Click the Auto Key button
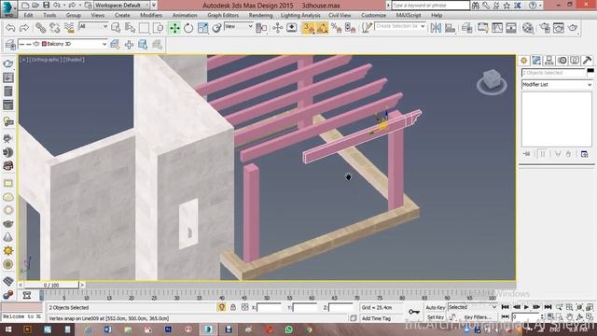Screen dimensions: 597x336 pyautogui.click(x=436, y=307)
